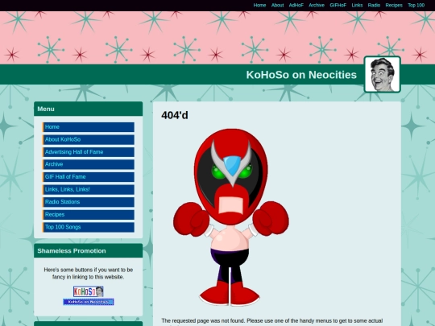Click About in the top navigation bar
Viewport: 435px width, 326px height.
click(277, 6)
